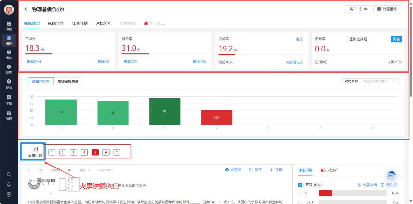Add a 视频 to the question
This screenshot has height=204, width=413.
276,170
